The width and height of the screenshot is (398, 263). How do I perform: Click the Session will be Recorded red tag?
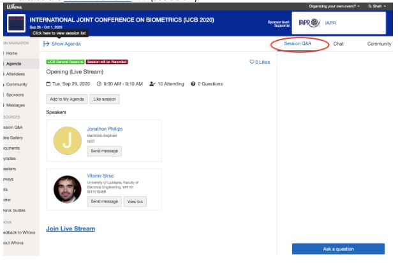click(107, 62)
